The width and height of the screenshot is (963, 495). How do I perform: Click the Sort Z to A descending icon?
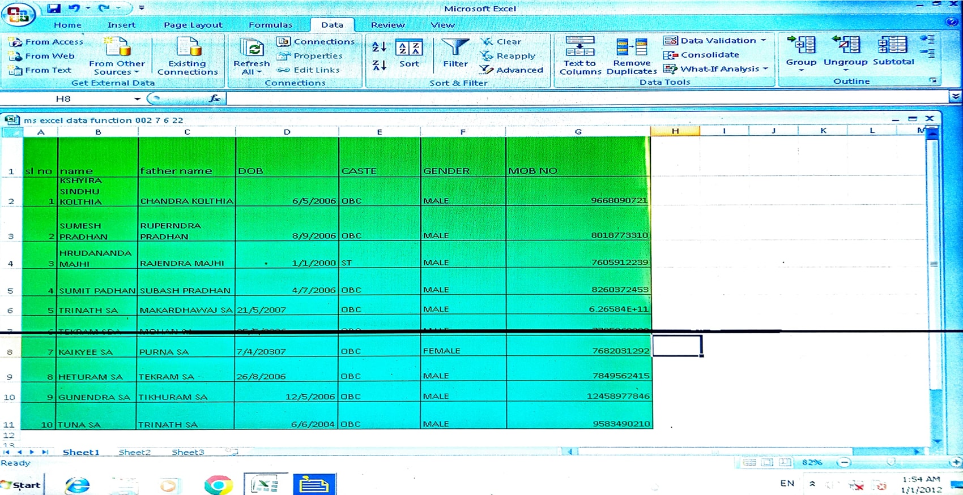pos(379,66)
